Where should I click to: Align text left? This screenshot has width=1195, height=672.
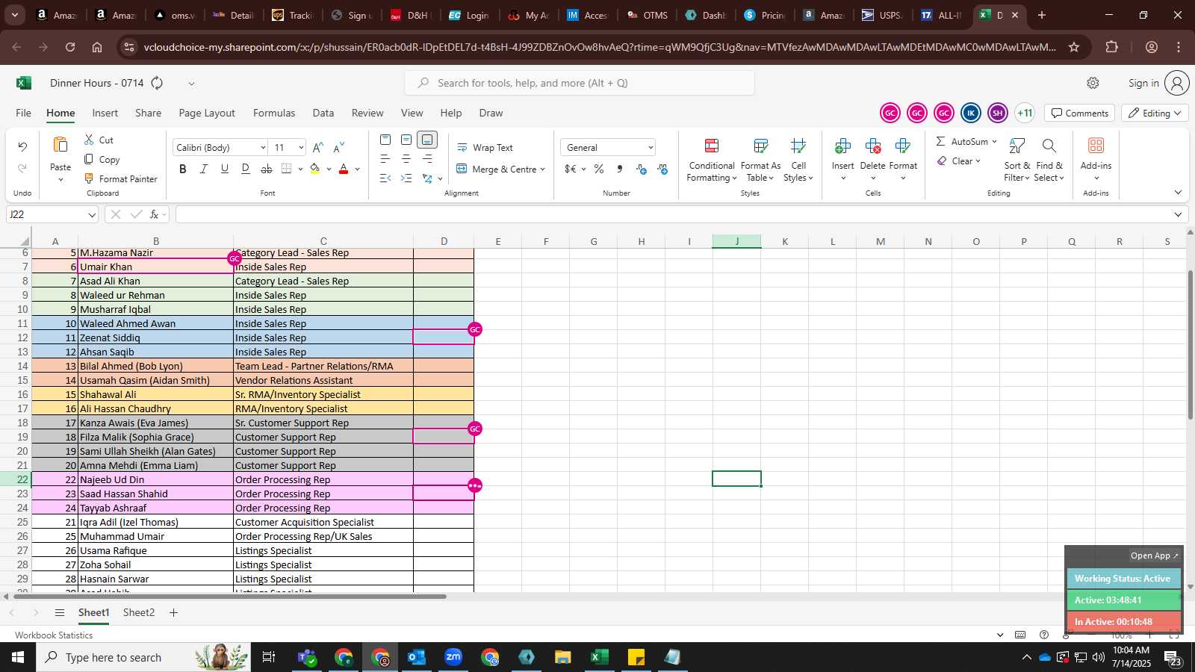tap(385, 159)
